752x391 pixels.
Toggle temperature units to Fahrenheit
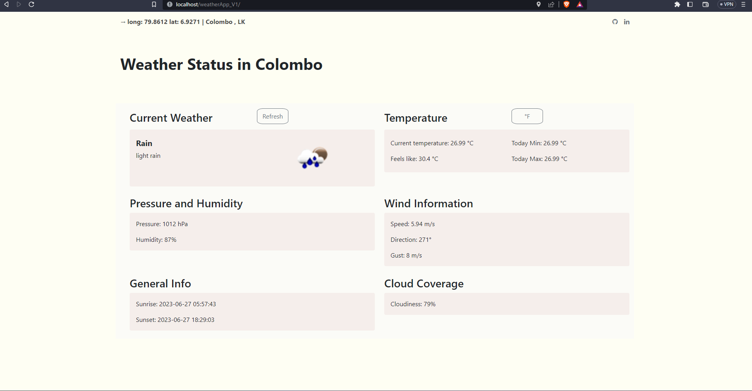pyautogui.click(x=527, y=116)
